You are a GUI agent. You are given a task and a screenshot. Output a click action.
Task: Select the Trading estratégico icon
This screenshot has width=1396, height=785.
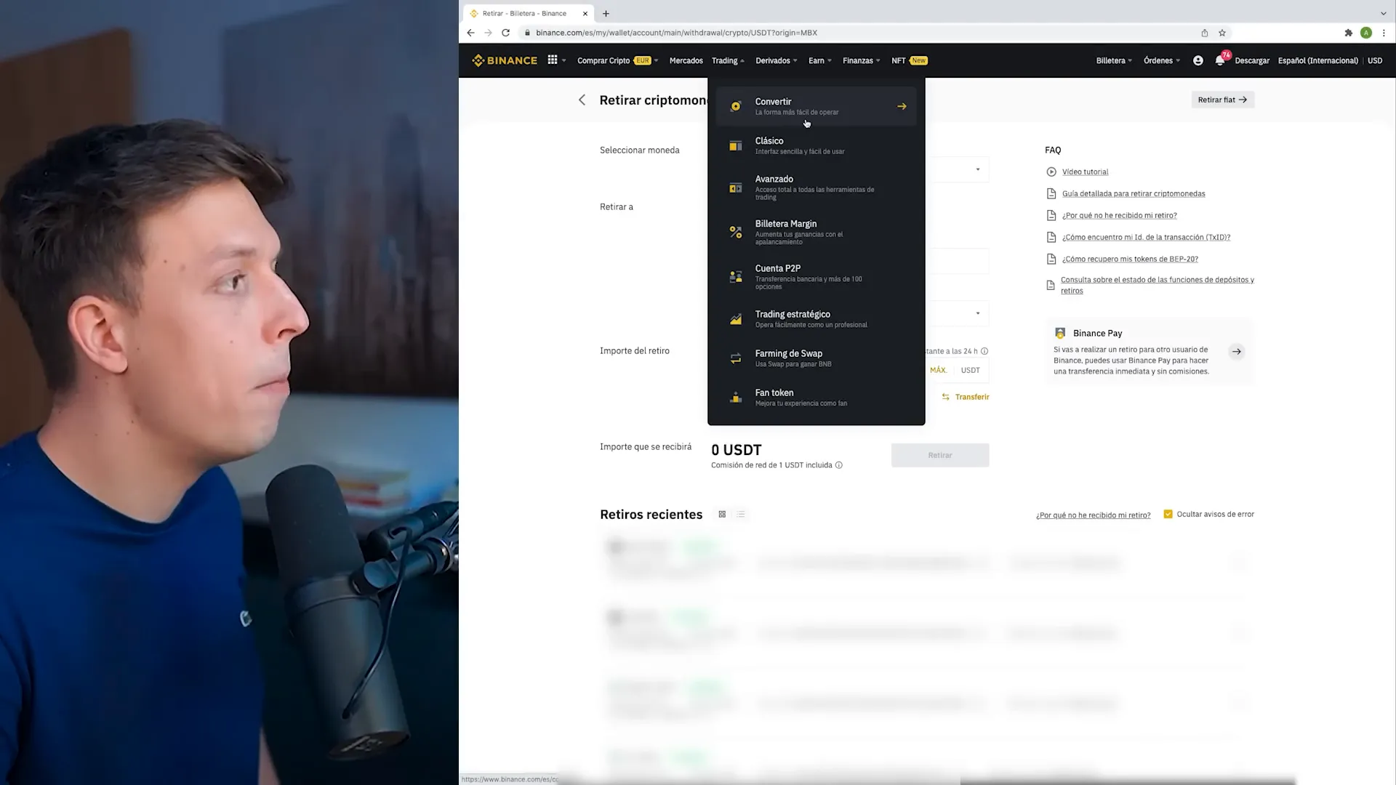(737, 318)
